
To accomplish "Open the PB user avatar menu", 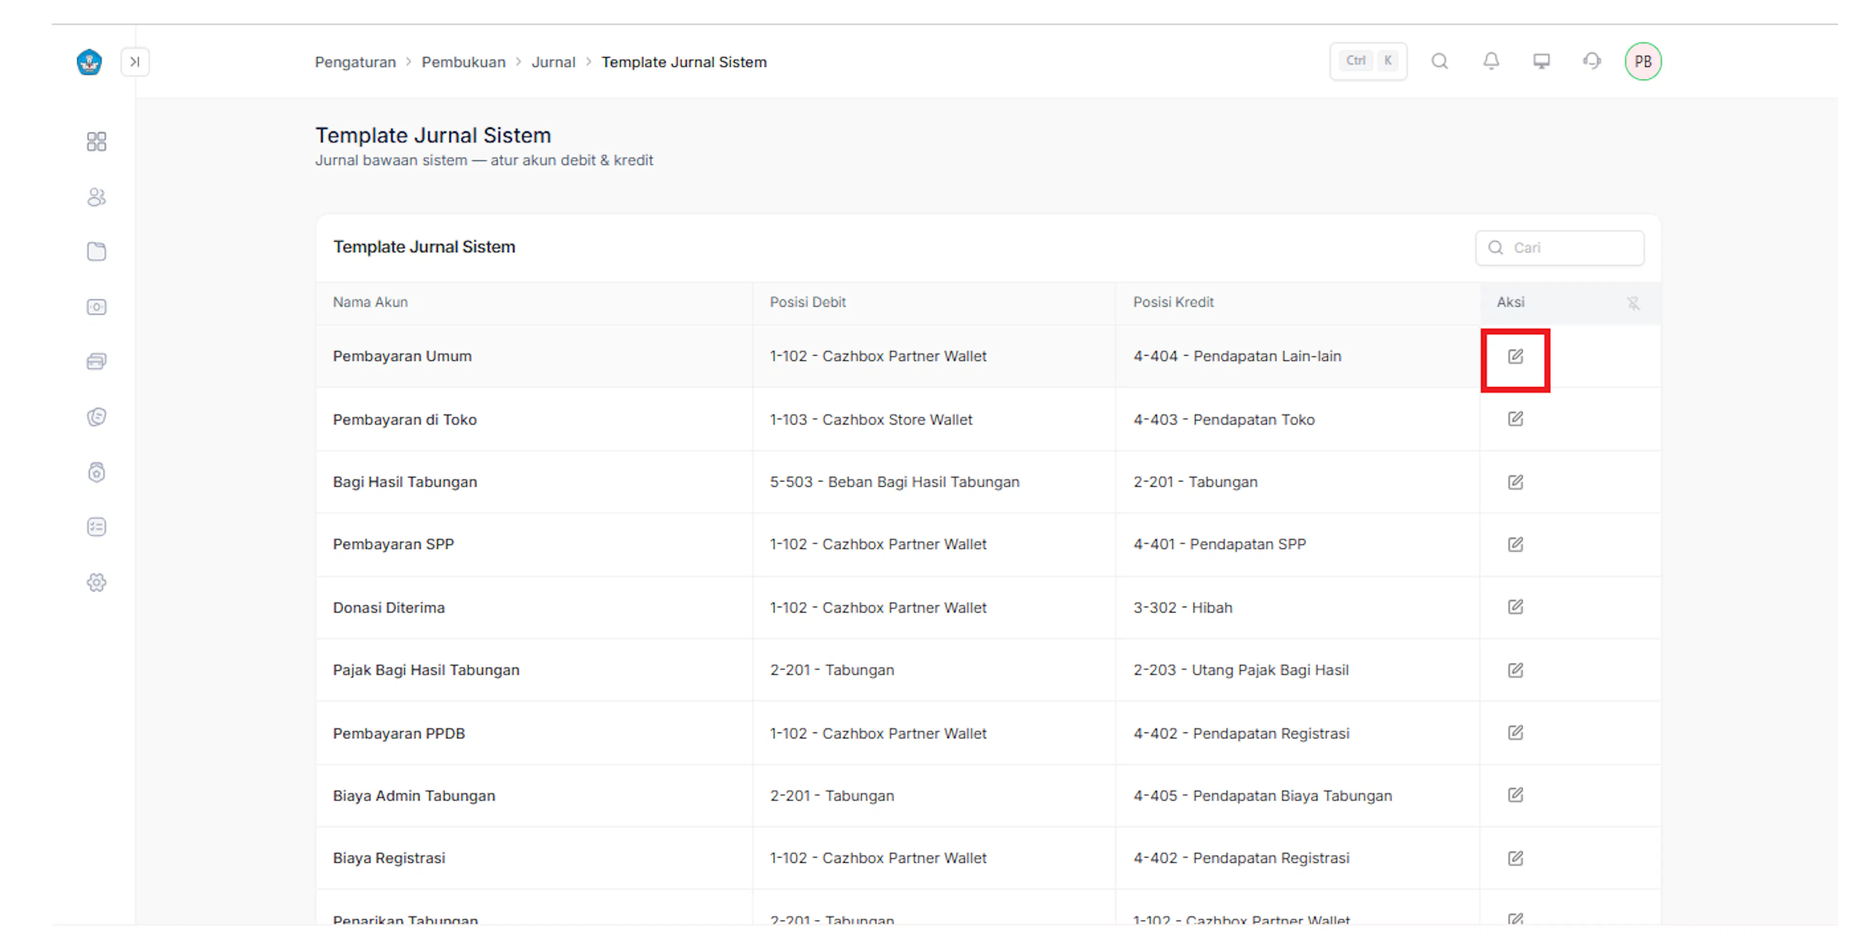I will 1643,61.
